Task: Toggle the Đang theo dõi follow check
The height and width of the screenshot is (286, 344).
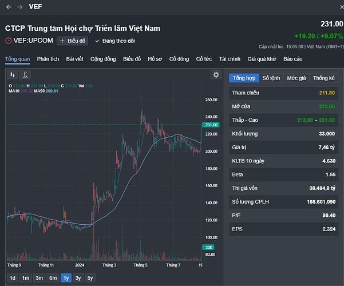Action: (x=114, y=41)
